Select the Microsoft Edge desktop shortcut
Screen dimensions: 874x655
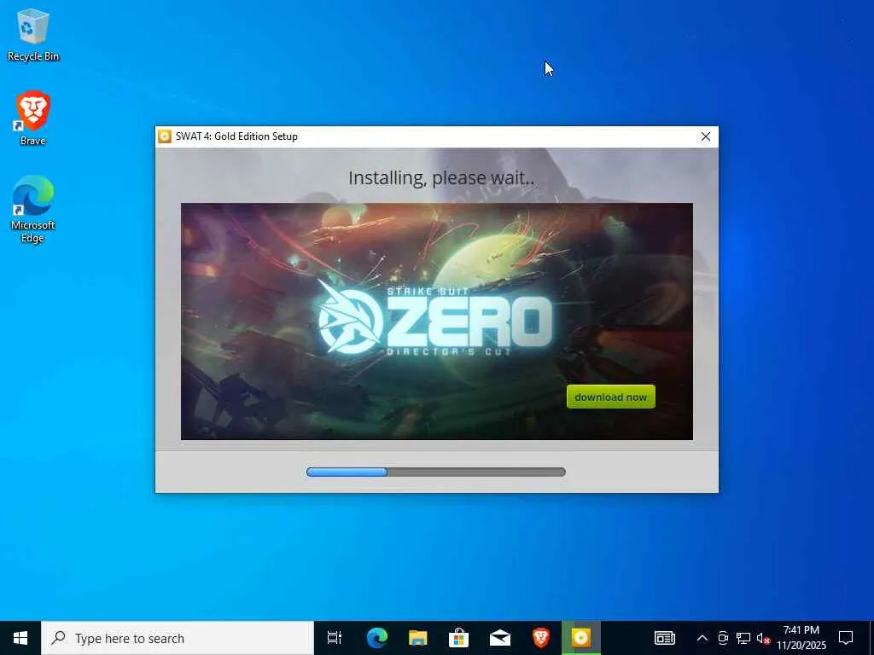(33, 210)
